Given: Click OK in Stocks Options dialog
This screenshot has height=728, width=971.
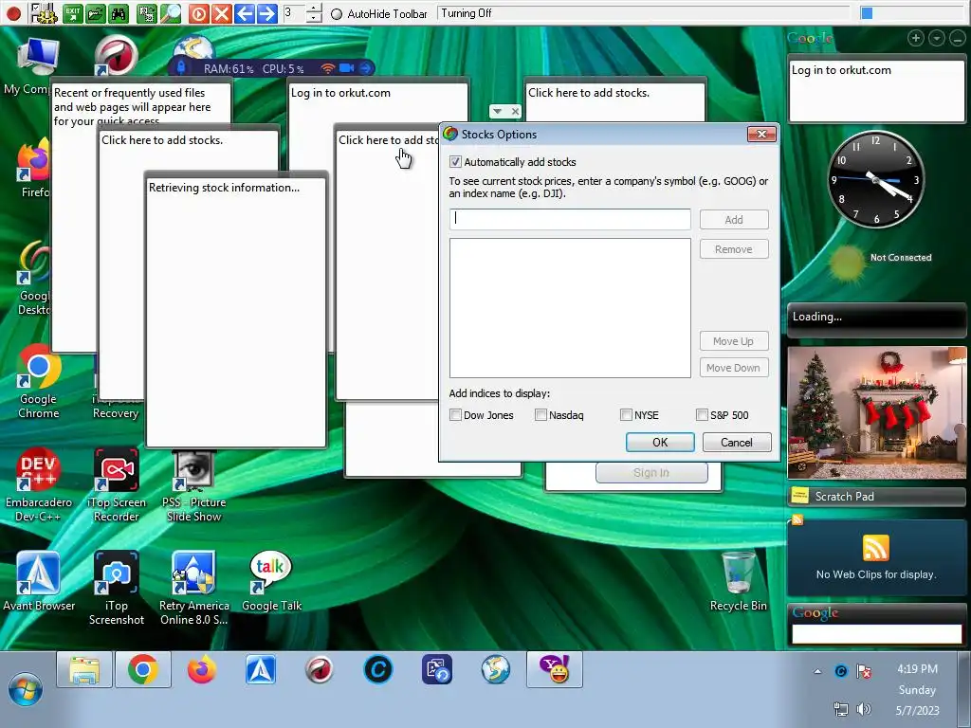Looking at the screenshot, I should coord(660,443).
